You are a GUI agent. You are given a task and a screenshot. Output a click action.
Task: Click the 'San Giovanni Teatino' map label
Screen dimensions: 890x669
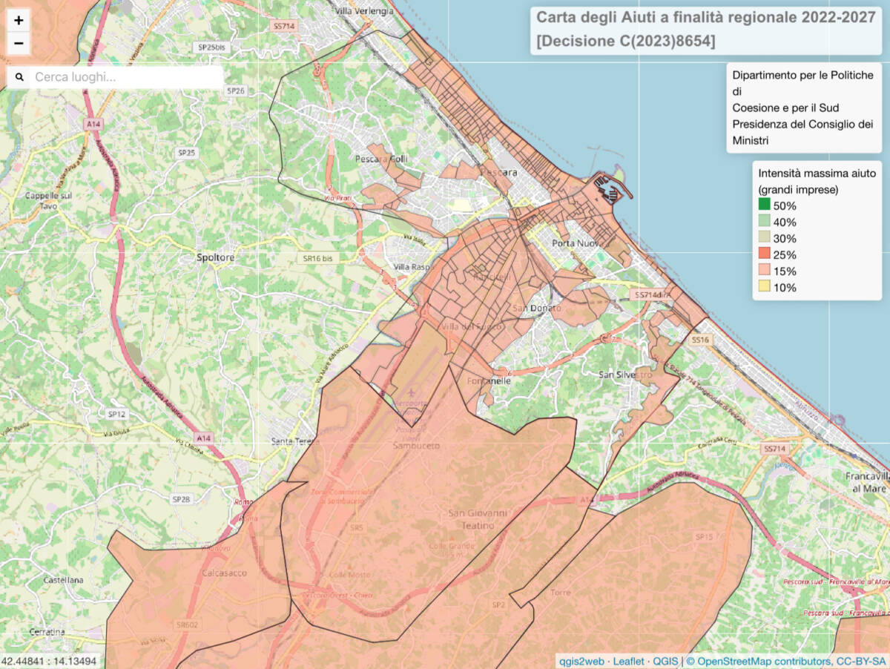[478, 519]
